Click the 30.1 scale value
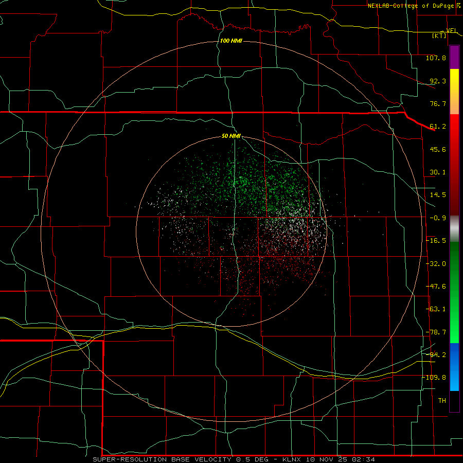The image size is (463, 463). tap(438, 172)
